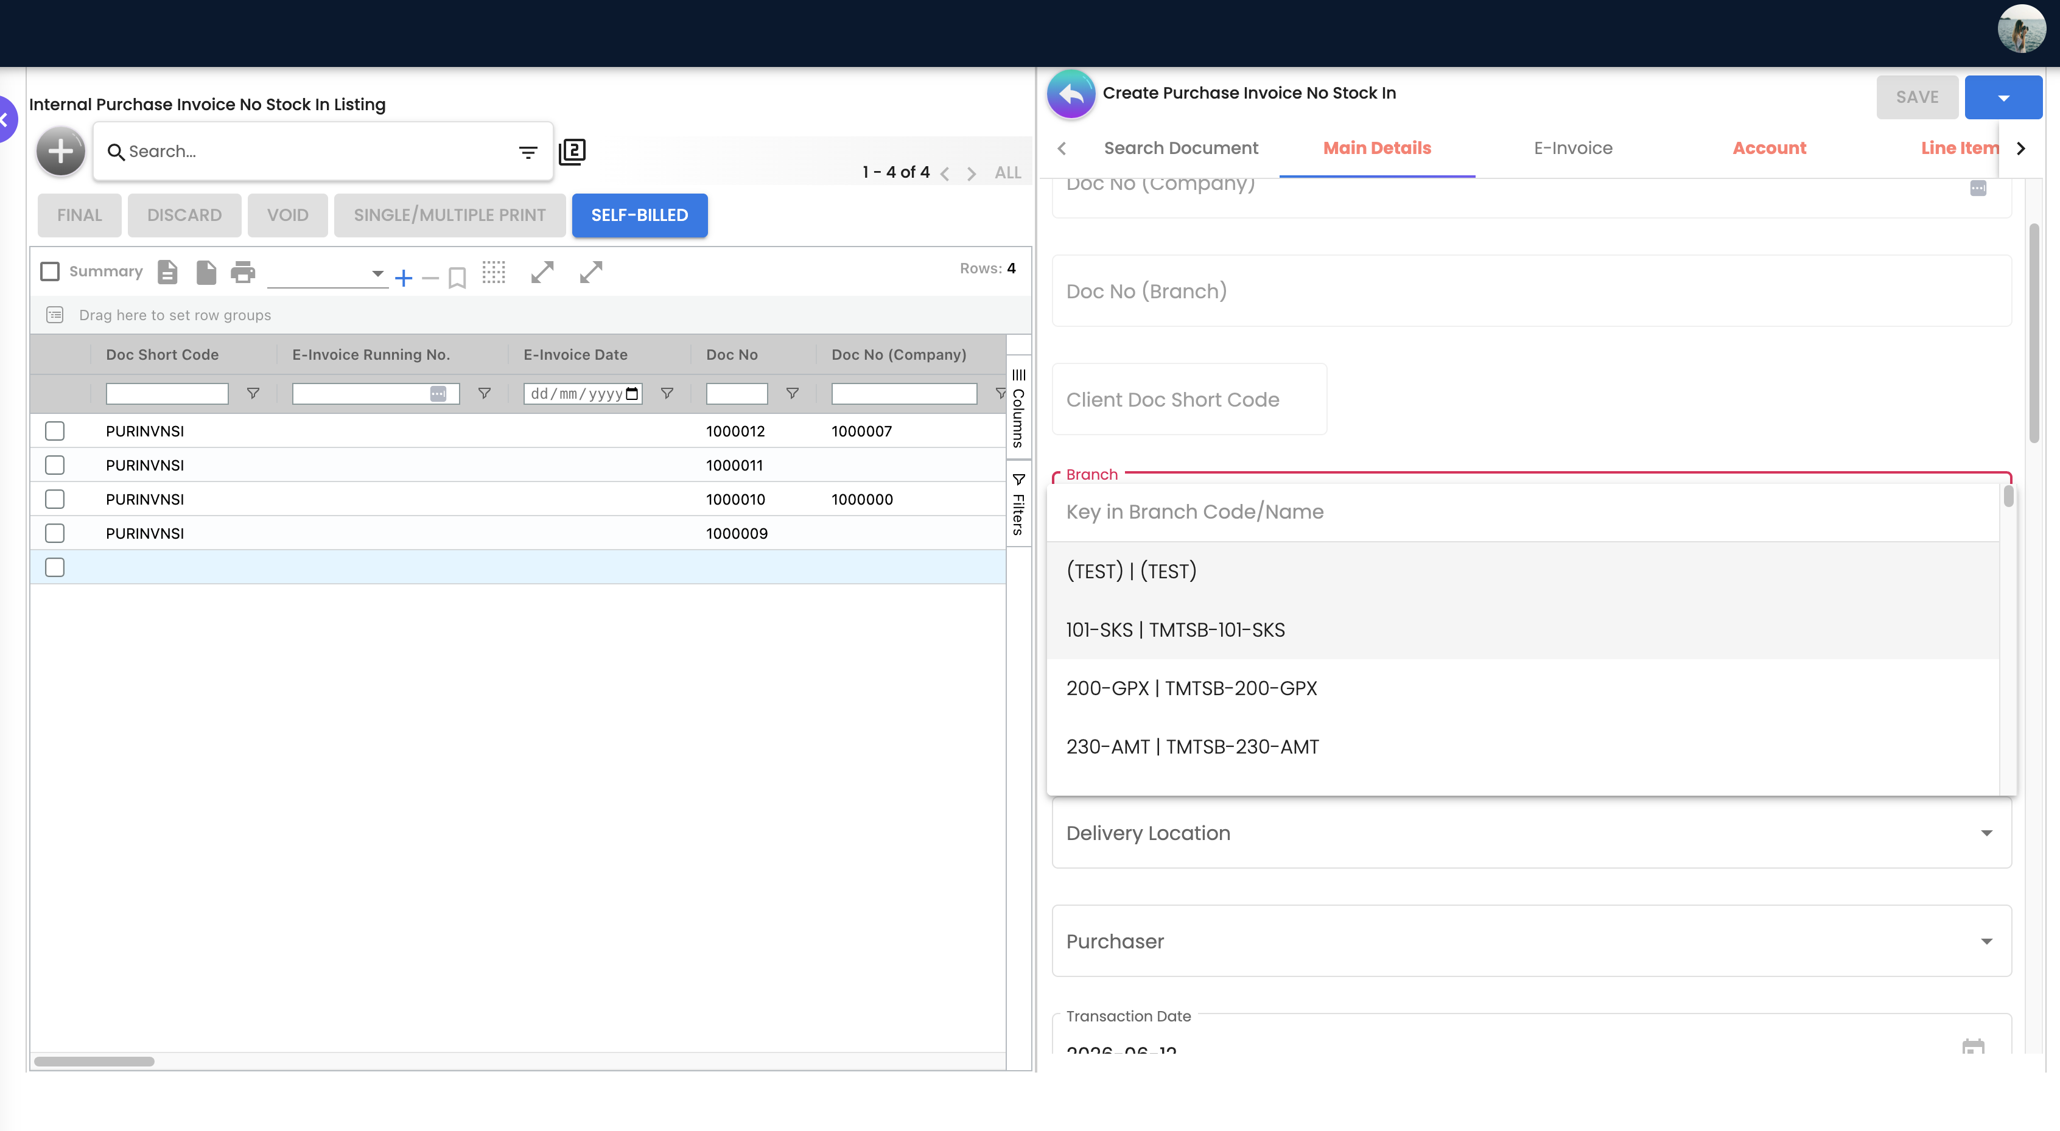Open the Filters side panel

click(1018, 504)
